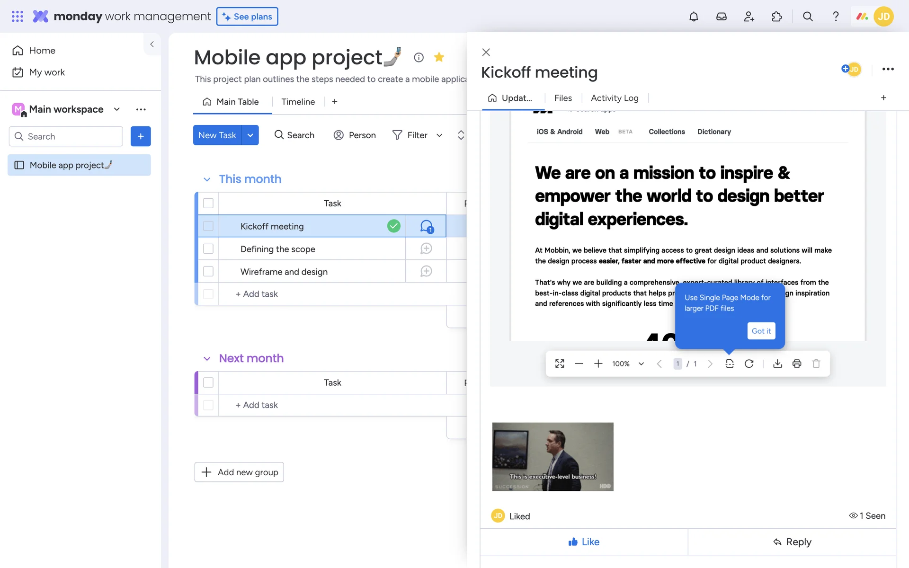Open the Activity Log tab

click(615, 98)
